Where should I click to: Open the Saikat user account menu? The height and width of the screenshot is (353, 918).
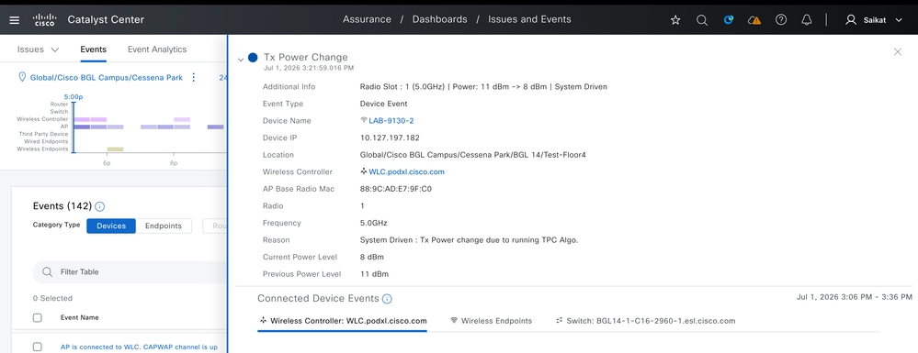coord(874,20)
